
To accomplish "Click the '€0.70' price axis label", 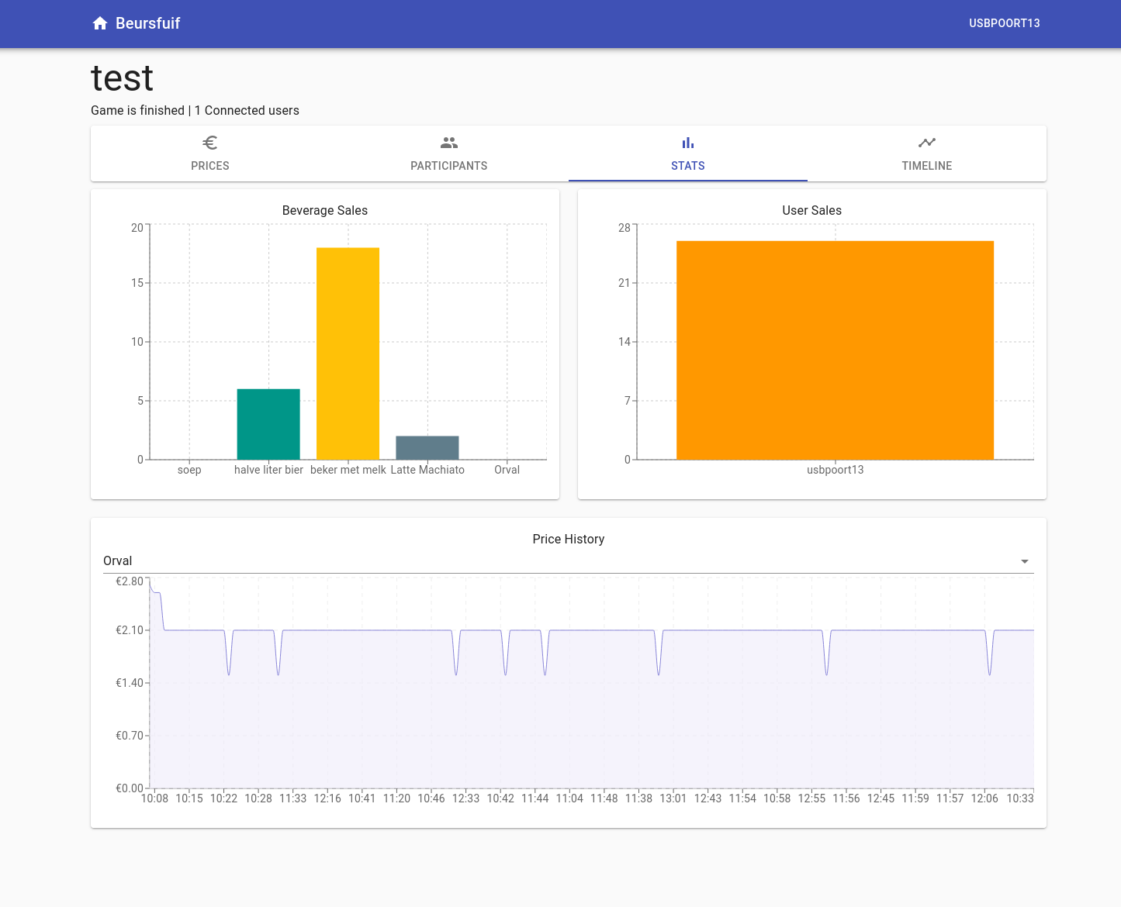I will coord(130,736).
